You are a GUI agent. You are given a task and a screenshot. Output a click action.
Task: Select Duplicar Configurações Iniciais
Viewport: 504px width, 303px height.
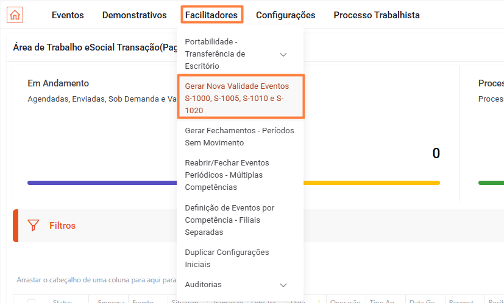click(x=240, y=259)
